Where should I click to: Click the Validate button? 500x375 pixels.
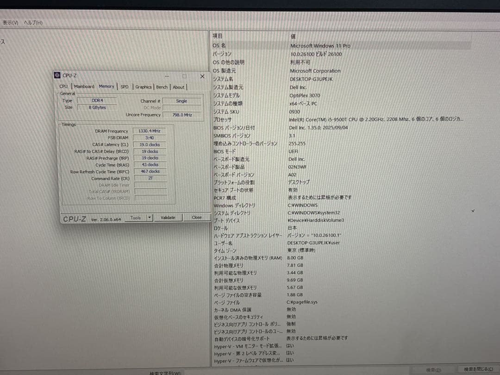168,217
